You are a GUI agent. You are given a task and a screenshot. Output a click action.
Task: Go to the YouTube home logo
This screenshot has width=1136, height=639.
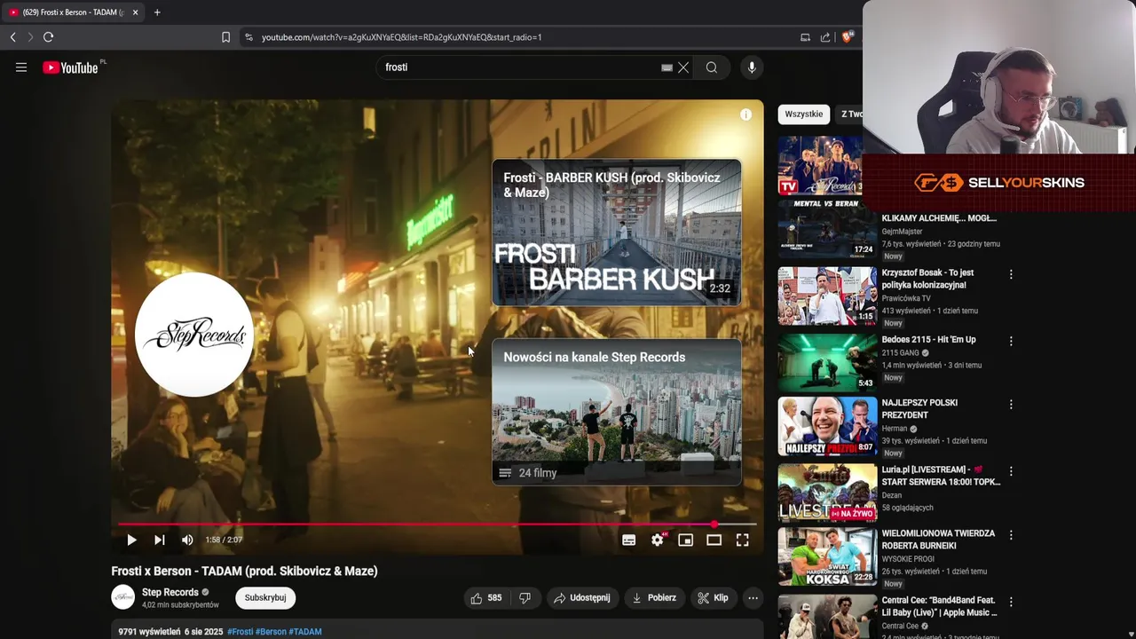70,67
